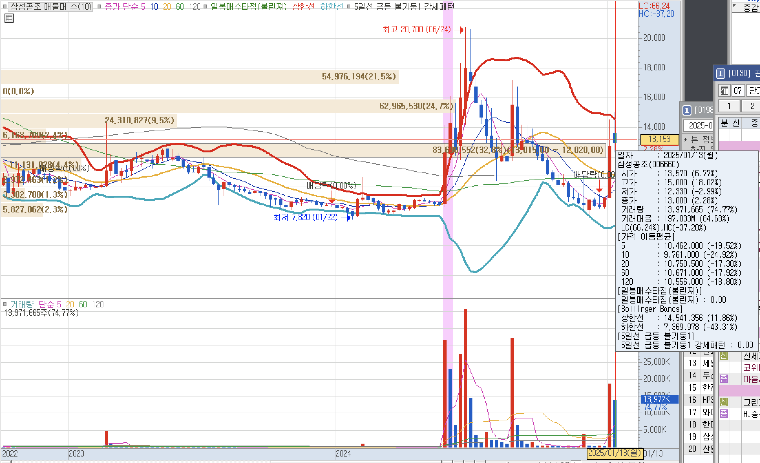Toggle the 거래량 volume indicator square
Viewport: 760px width, 463px height.
(x=5, y=304)
